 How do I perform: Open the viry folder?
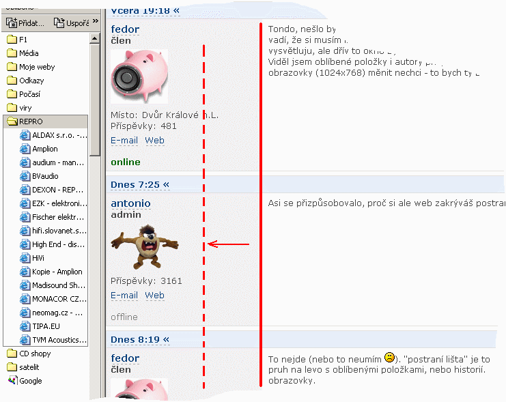pos(19,108)
